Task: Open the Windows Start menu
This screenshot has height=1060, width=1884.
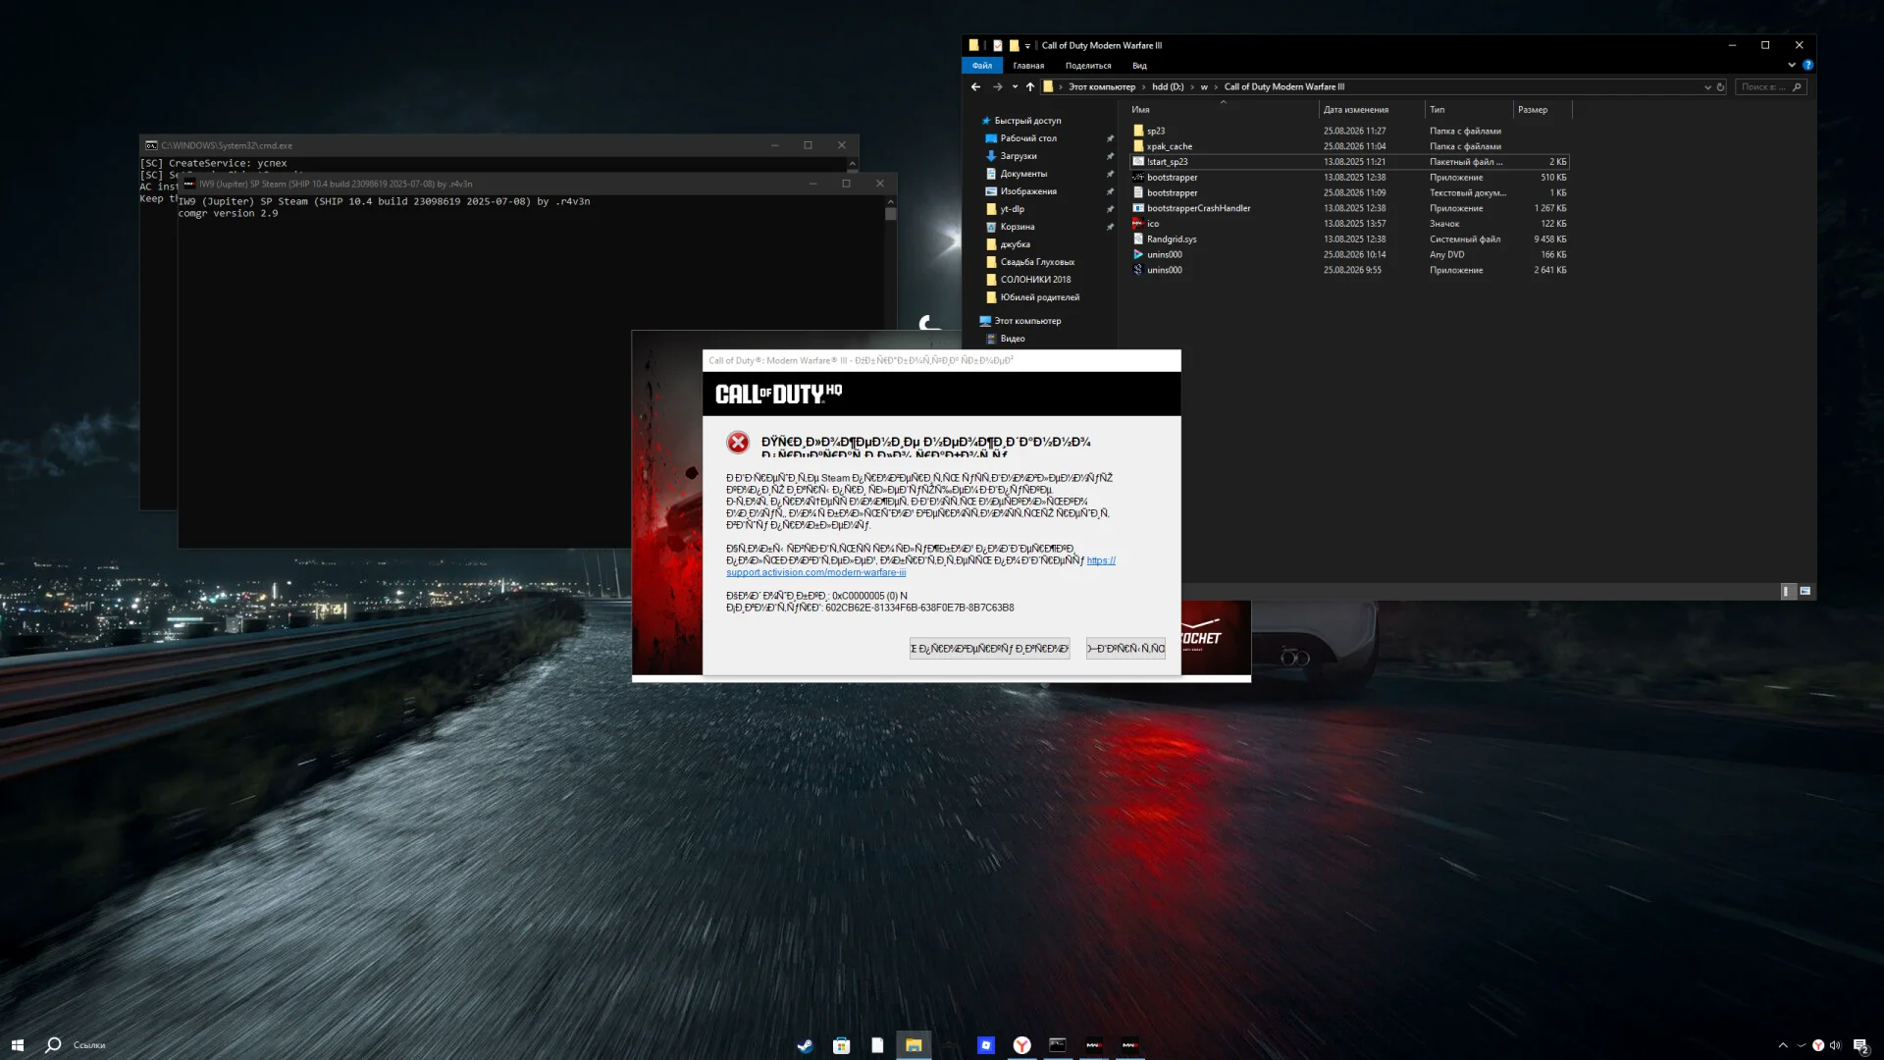Action: [x=18, y=1045]
